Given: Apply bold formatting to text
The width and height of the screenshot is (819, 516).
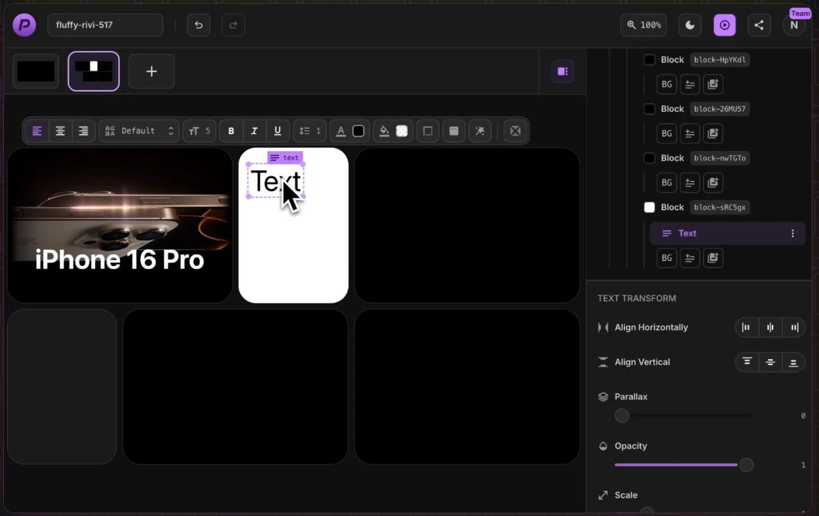Looking at the screenshot, I should [x=231, y=131].
